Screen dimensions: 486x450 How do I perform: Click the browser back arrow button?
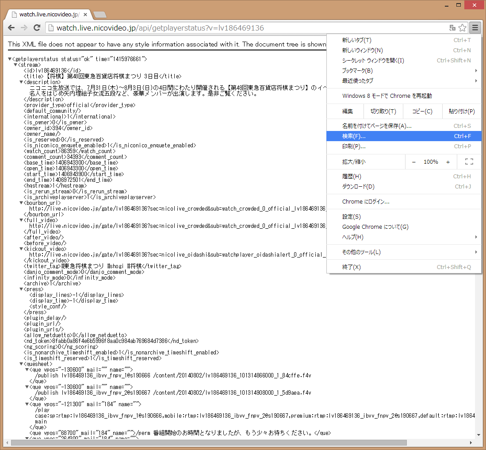[11, 28]
